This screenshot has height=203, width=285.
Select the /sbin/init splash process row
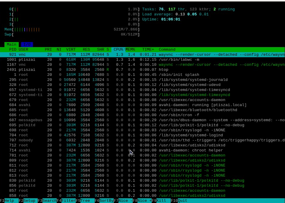(142, 75)
